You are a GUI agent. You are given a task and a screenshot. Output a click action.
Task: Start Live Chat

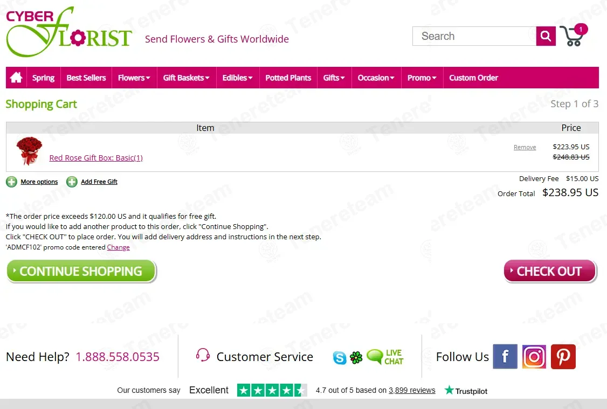[385, 357]
